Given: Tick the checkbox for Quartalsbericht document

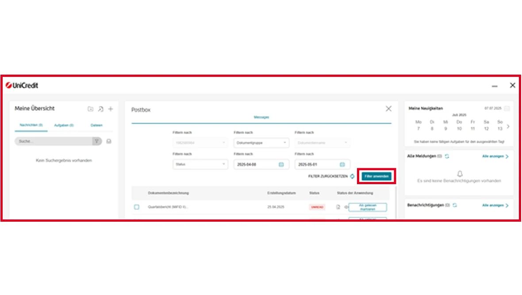Looking at the screenshot, I should click(x=137, y=207).
